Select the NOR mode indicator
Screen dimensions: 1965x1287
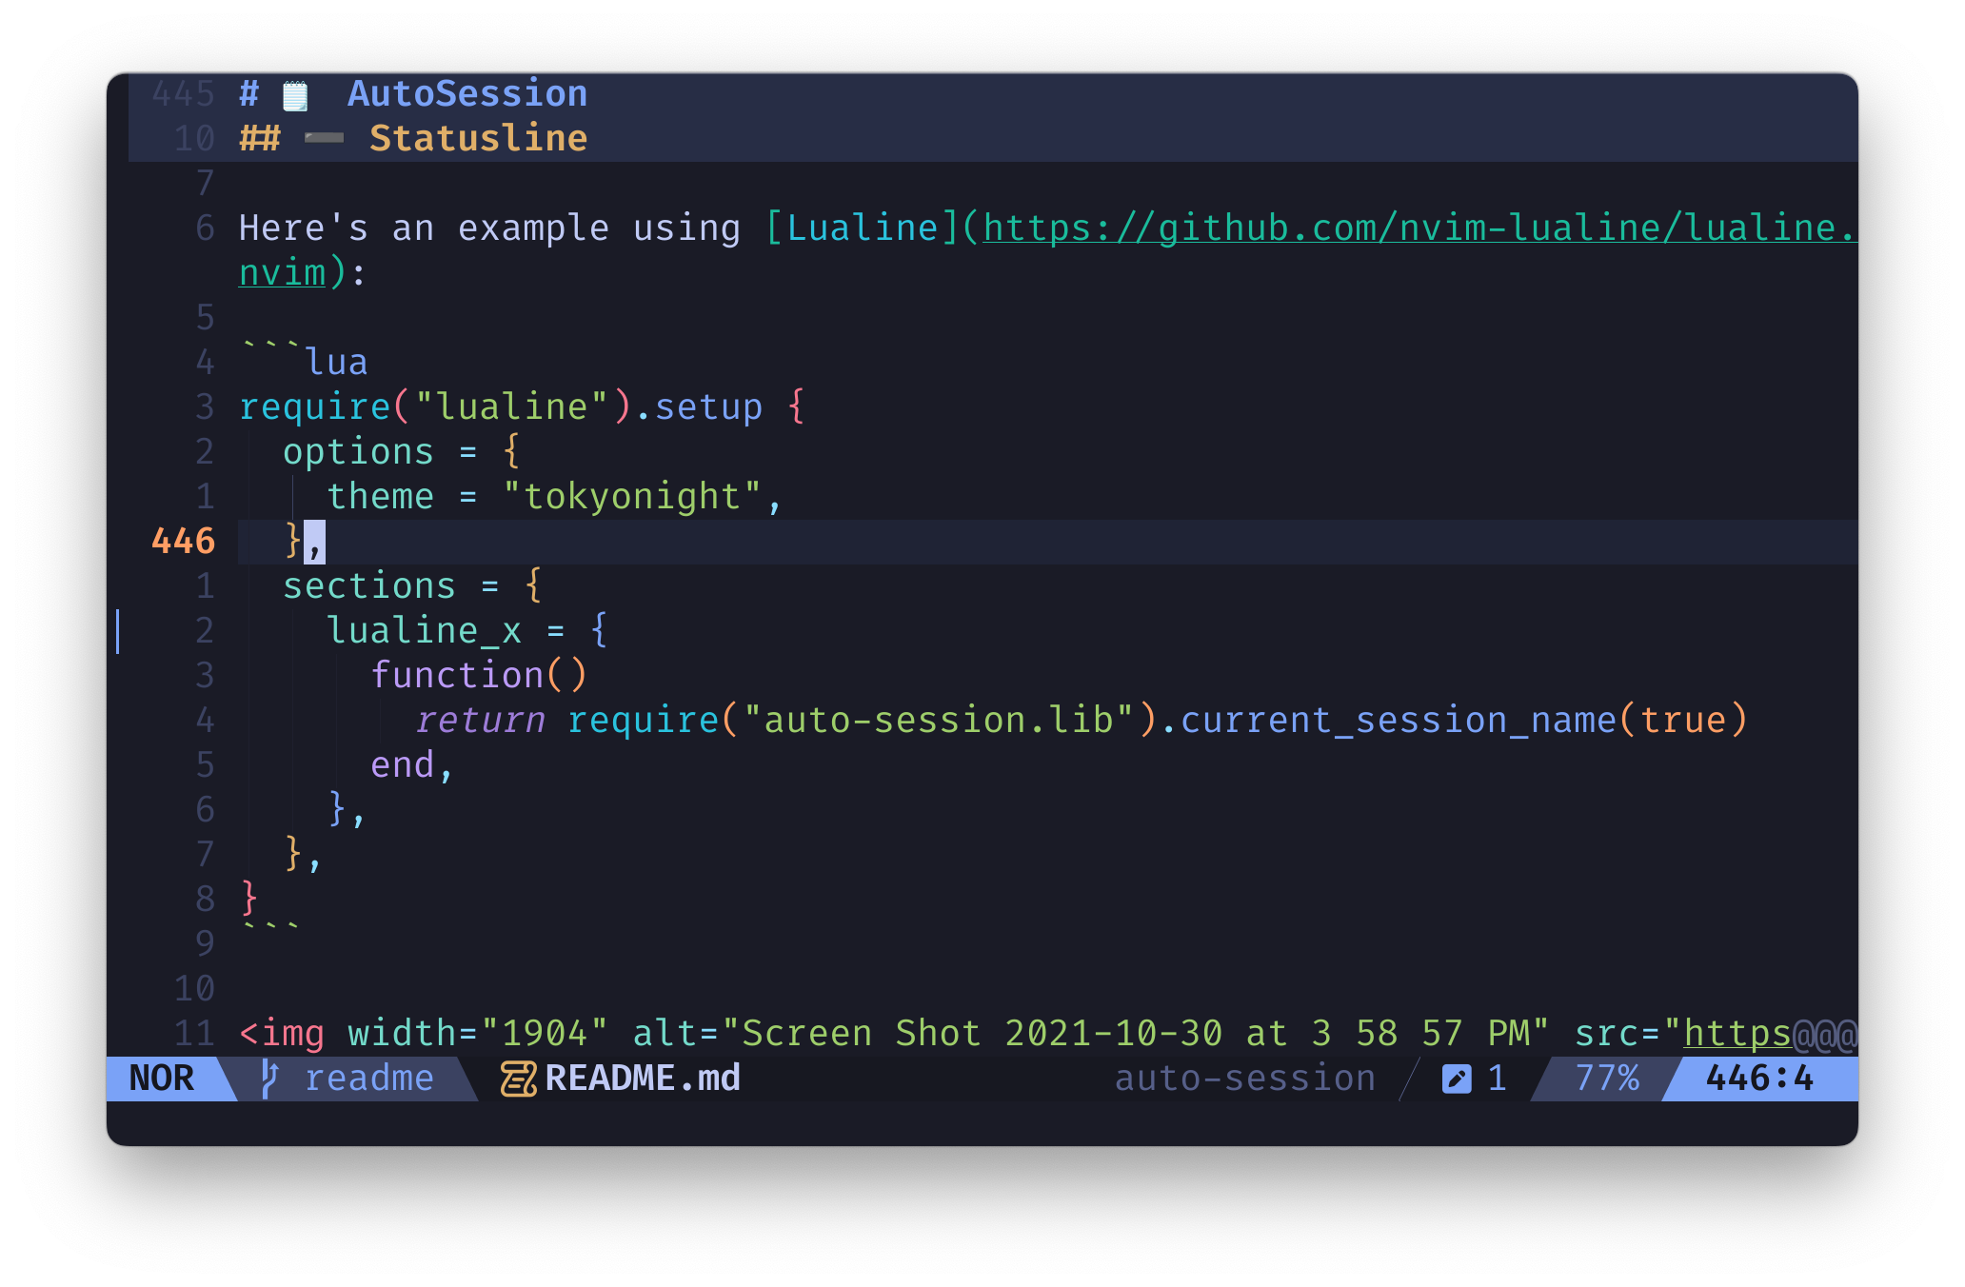(x=162, y=1079)
